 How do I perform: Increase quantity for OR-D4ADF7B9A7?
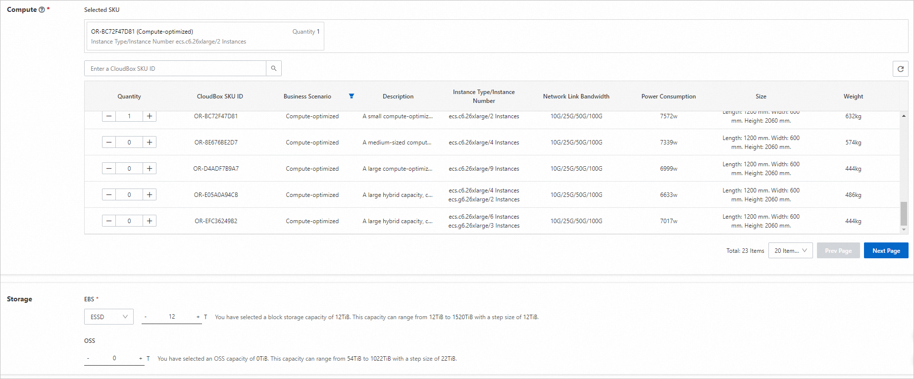(x=150, y=169)
